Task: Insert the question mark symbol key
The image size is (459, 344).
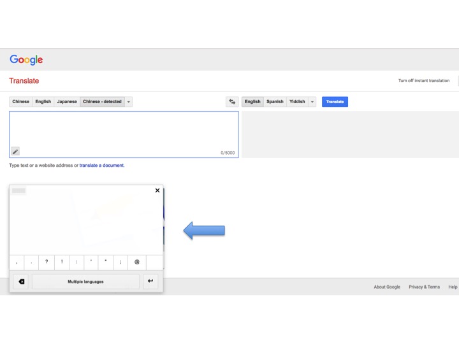Action: (47, 262)
